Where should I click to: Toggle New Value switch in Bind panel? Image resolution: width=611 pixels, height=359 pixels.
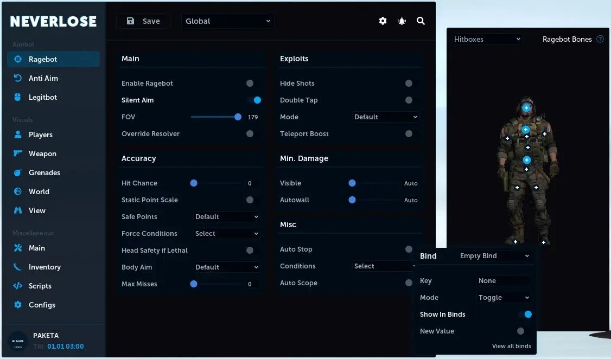[x=523, y=331]
